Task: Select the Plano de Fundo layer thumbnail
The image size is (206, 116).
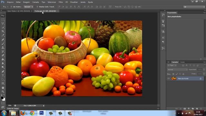Action: point(174,79)
